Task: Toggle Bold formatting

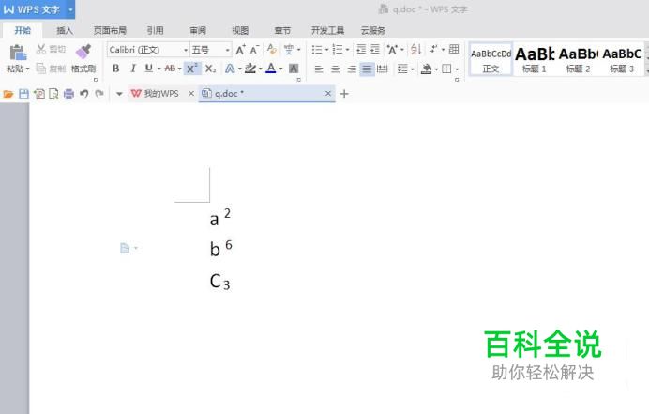Action: tap(116, 69)
